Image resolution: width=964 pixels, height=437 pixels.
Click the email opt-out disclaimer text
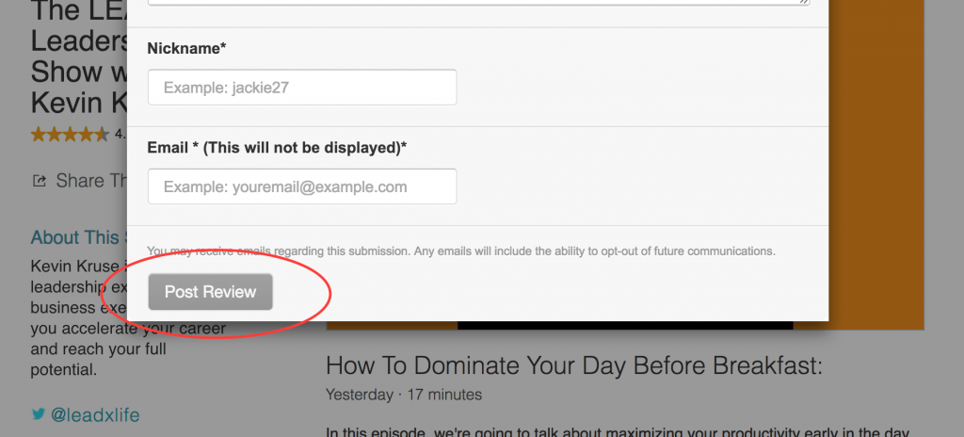pyautogui.click(x=461, y=251)
